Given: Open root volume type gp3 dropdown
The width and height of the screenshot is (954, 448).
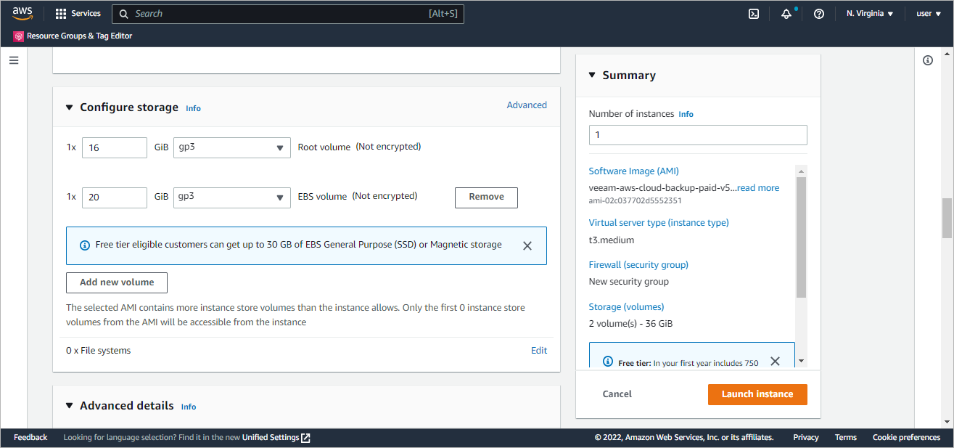Looking at the screenshot, I should [x=232, y=147].
